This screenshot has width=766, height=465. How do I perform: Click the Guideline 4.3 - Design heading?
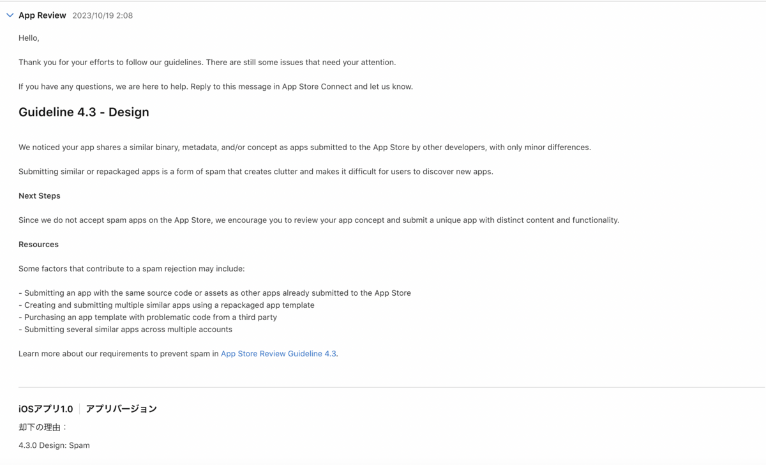coord(84,112)
